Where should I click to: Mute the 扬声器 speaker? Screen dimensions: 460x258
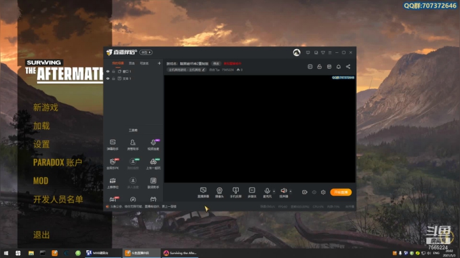click(284, 192)
